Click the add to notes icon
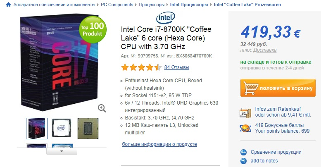This screenshot has width=321, height=167. [x=243, y=161]
